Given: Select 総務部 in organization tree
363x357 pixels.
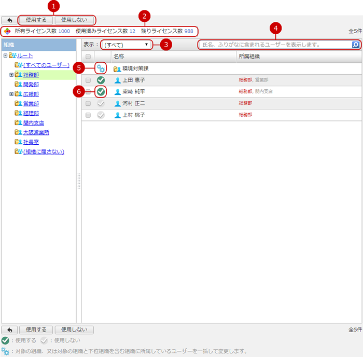Looking at the screenshot, I should tap(31, 75).
